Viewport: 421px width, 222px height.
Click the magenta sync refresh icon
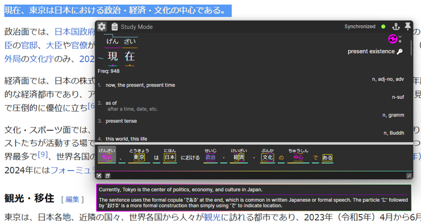pyautogui.click(x=393, y=38)
